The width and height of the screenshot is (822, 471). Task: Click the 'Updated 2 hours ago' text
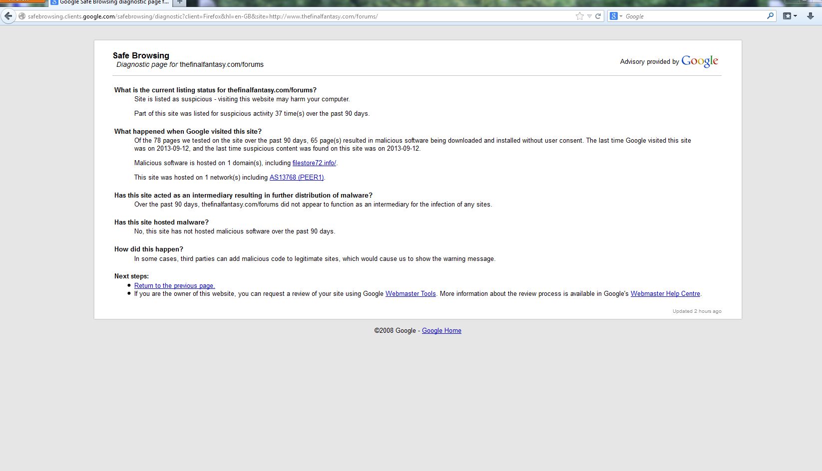click(697, 311)
